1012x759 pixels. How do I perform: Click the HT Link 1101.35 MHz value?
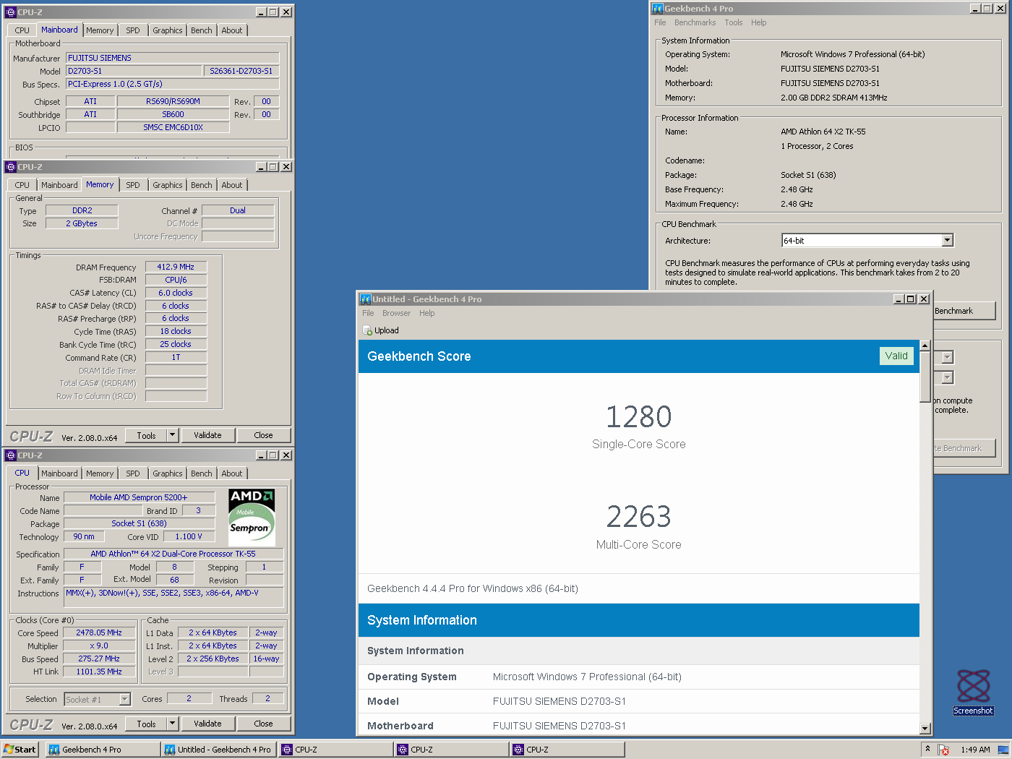click(99, 672)
